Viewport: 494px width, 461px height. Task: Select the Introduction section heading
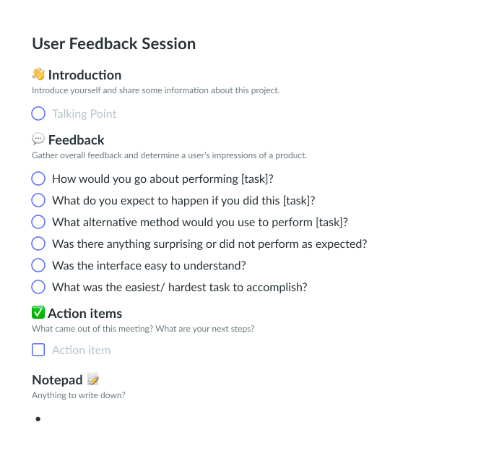click(x=84, y=74)
